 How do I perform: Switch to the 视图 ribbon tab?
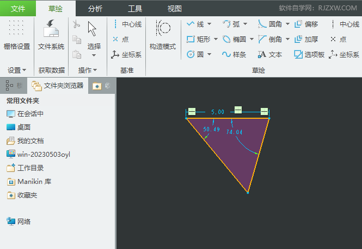pyautogui.click(x=174, y=9)
